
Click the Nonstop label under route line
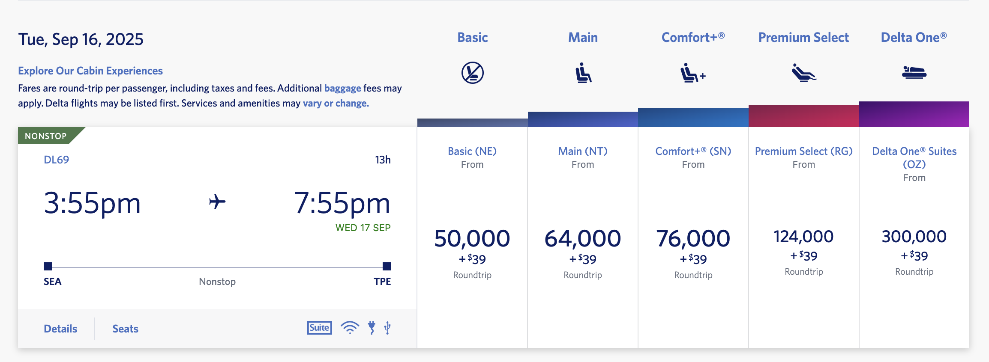point(217,282)
